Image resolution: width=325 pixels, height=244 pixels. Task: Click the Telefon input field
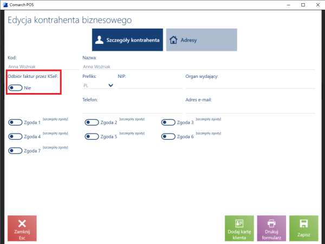132,110
